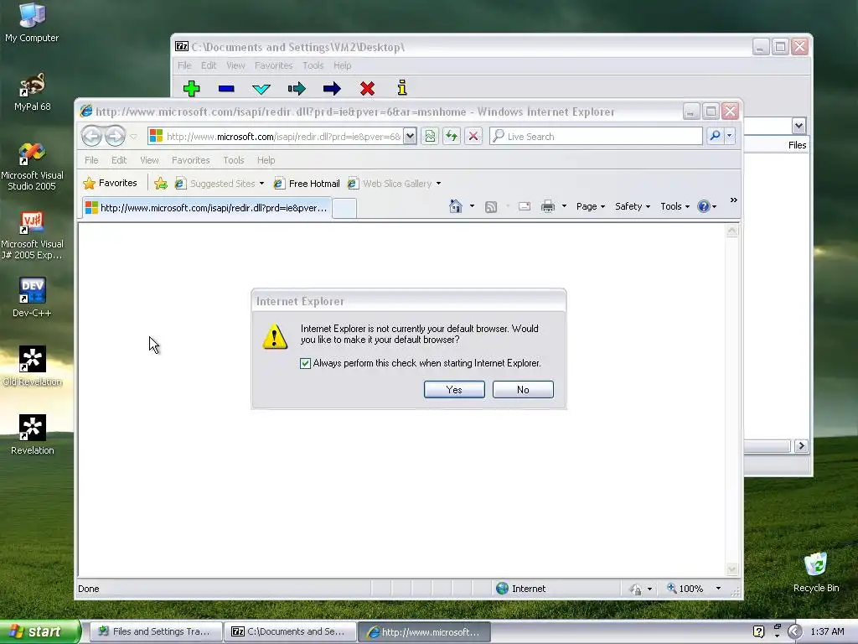Click the Feeds RSS icon
This screenshot has height=644, width=858.
491,206
